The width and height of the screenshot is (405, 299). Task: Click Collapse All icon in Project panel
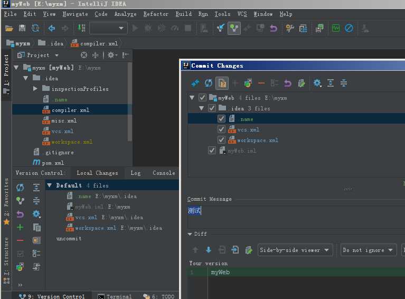(x=95, y=55)
